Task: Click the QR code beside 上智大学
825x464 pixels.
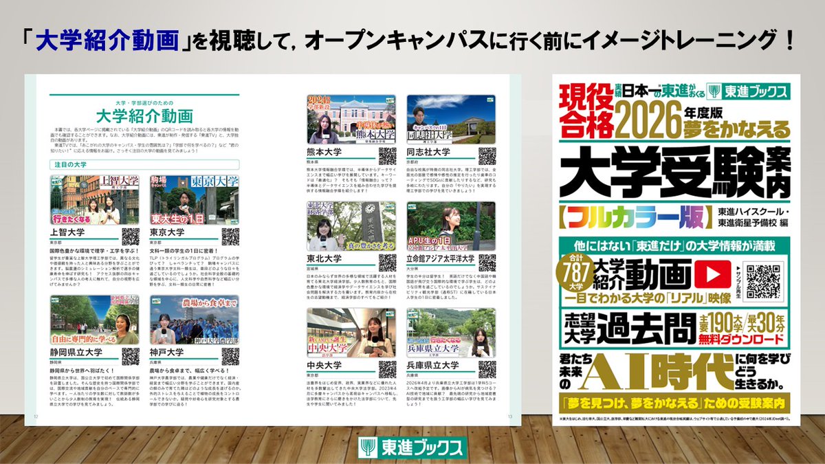Action: [x=131, y=236]
